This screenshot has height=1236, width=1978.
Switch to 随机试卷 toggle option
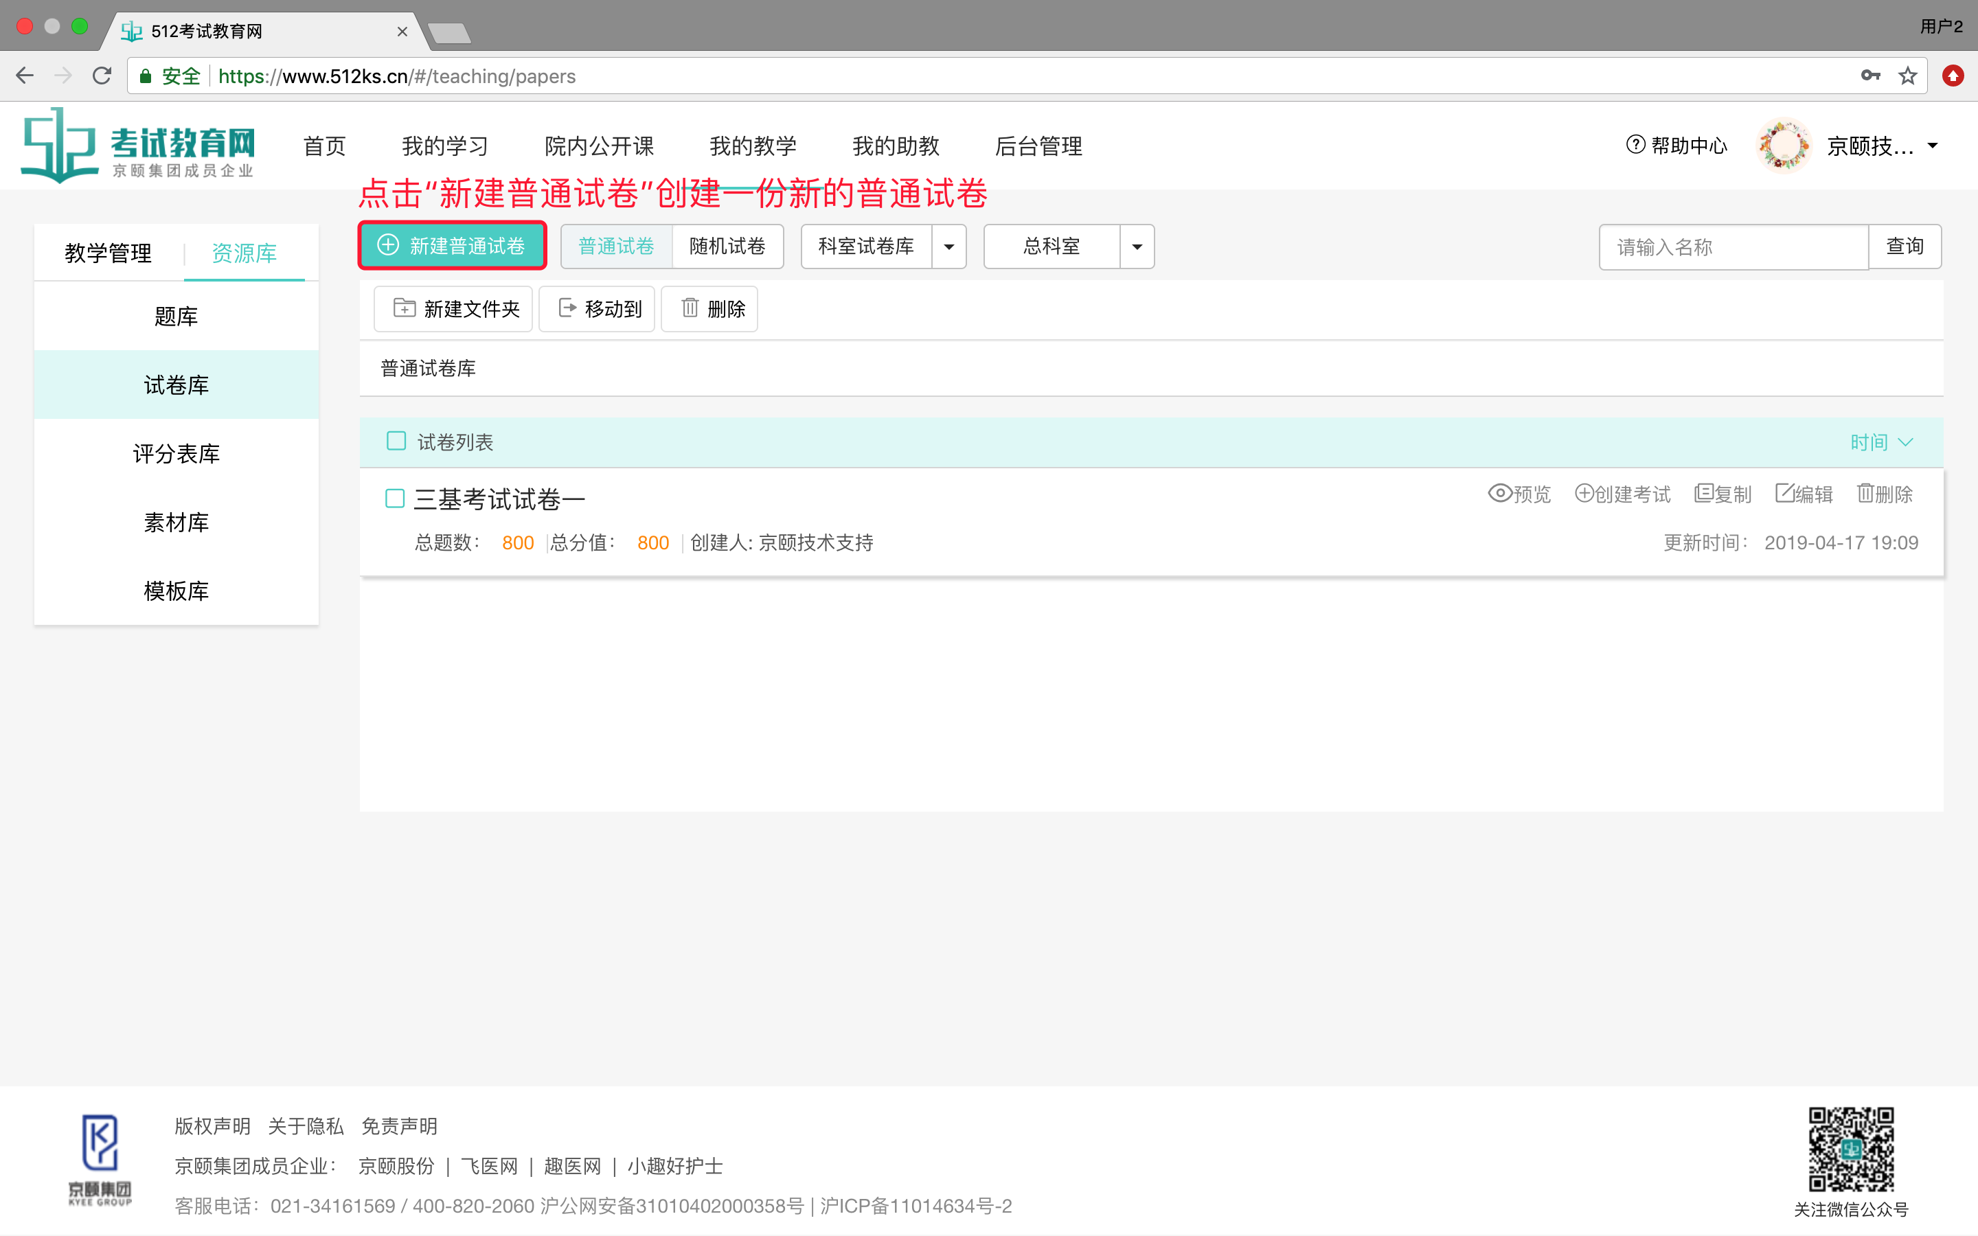(727, 246)
